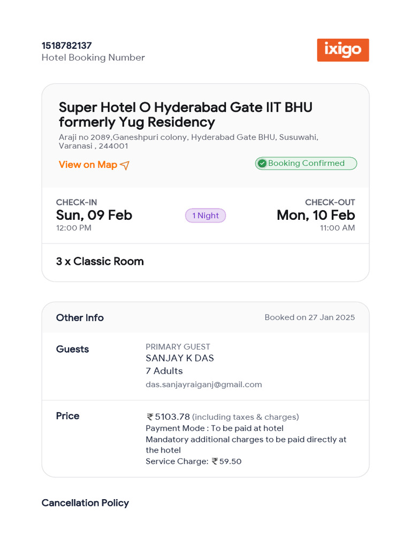Click the 3 x Classic Room row
This screenshot has width=411, height=549.
[x=100, y=262]
